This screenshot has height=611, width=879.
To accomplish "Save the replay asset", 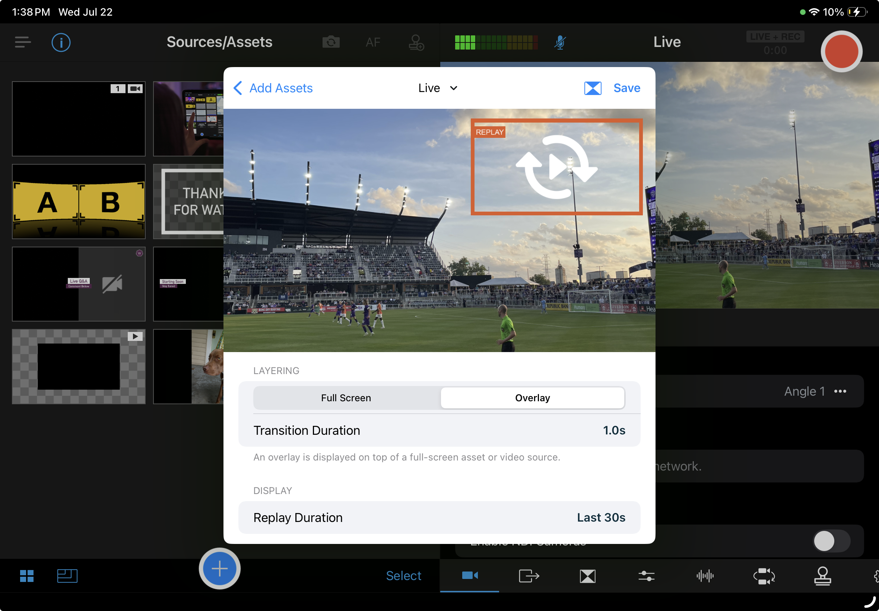I will (x=627, y=88).
